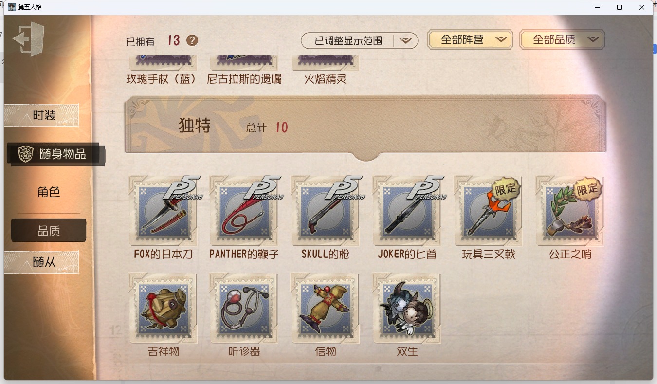Select 玩具三叉戟 limited accessory

click(x=488, y=211)
